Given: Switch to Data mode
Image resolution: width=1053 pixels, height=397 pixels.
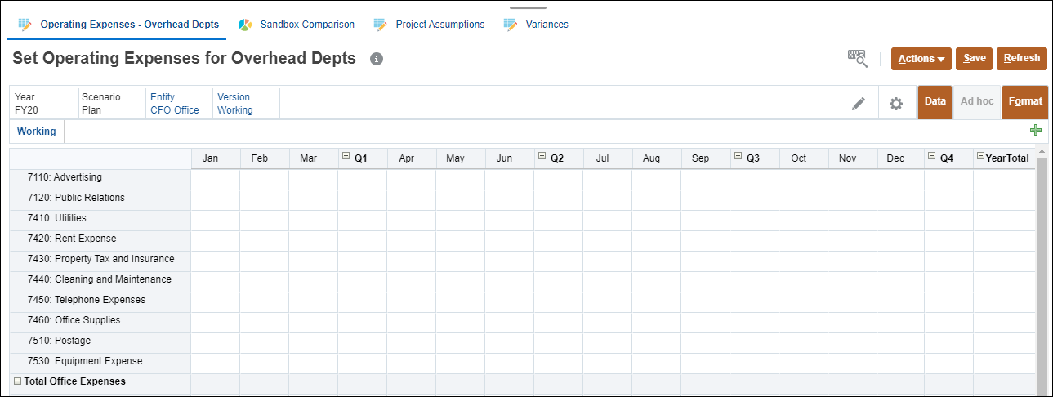Looking at the screenshot, I should coord(935,101).
